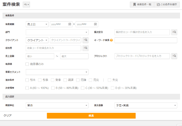Click the orange help icon next to キーワード検索
The width and height of the screenshot is (182, 126).
pos(111,40)
